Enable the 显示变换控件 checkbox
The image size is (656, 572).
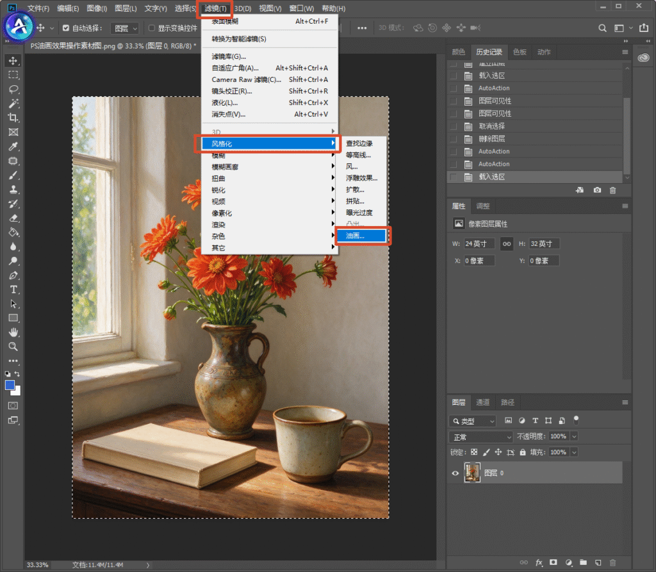coord(151,28)
